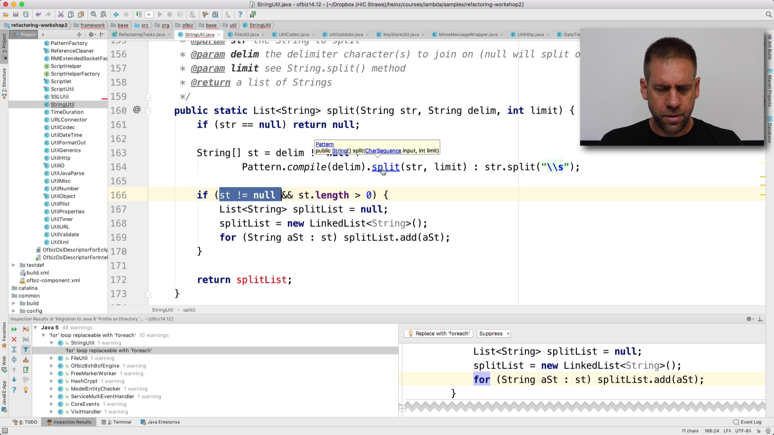Image resolution: width=774 pixels, height=435 pixels.
Task: Open the RefactoringTasks.java tab
Action: (141, 35)
